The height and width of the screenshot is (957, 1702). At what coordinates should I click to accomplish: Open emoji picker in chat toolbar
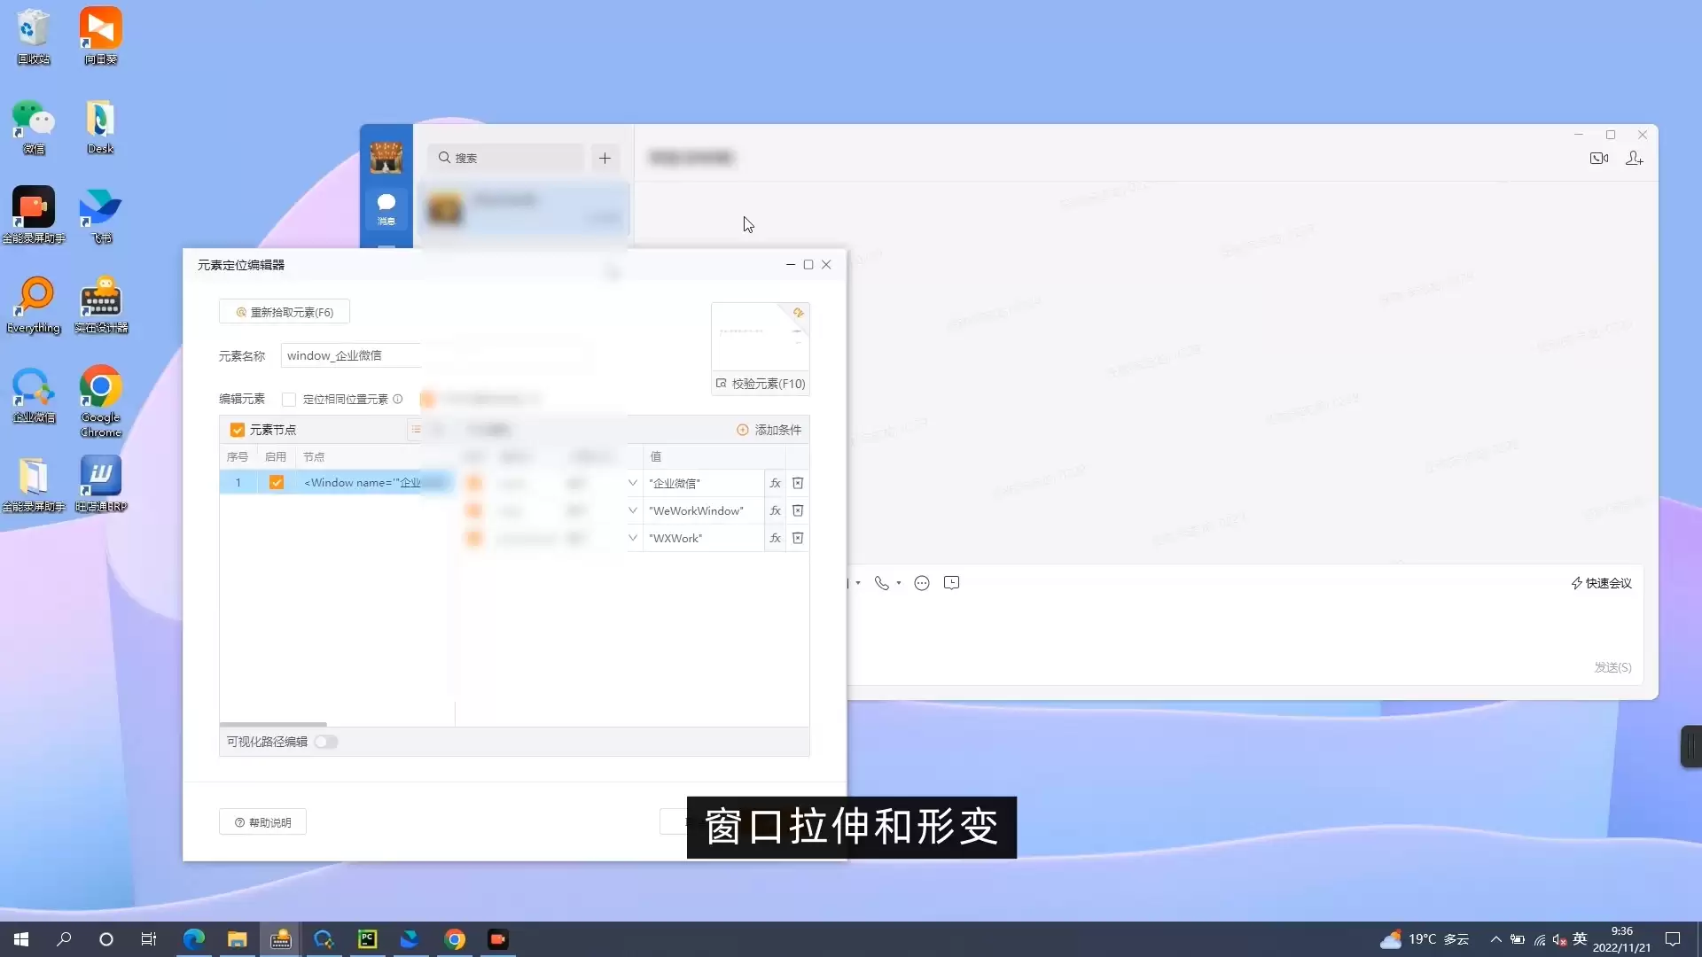point(922,583)
